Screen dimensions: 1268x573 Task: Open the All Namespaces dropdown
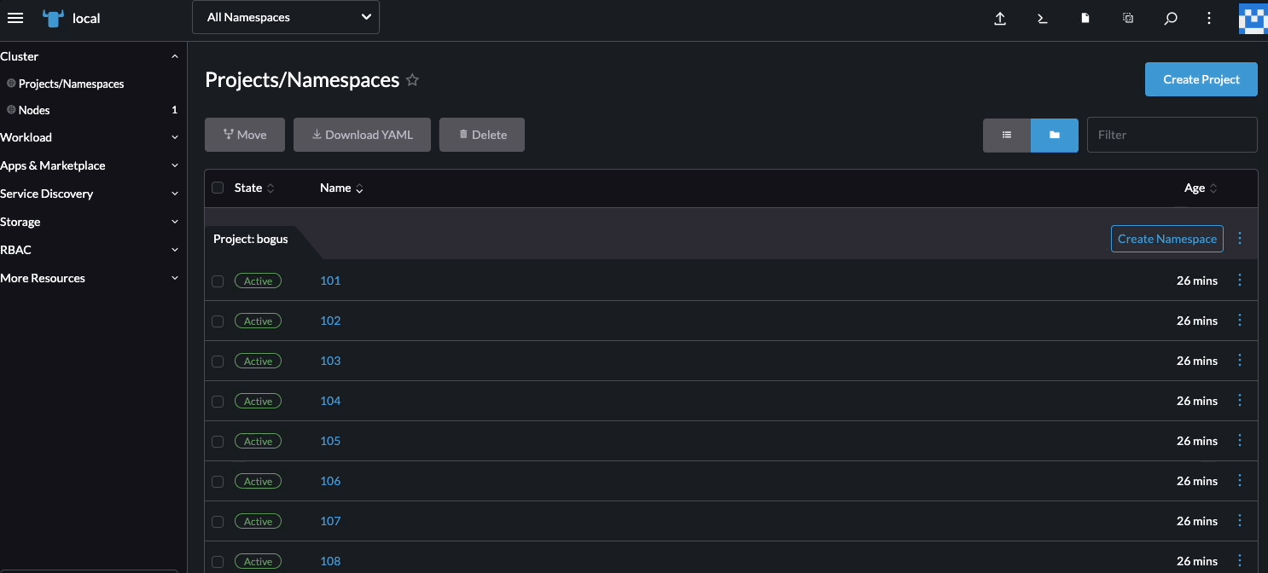coord(285,16)
